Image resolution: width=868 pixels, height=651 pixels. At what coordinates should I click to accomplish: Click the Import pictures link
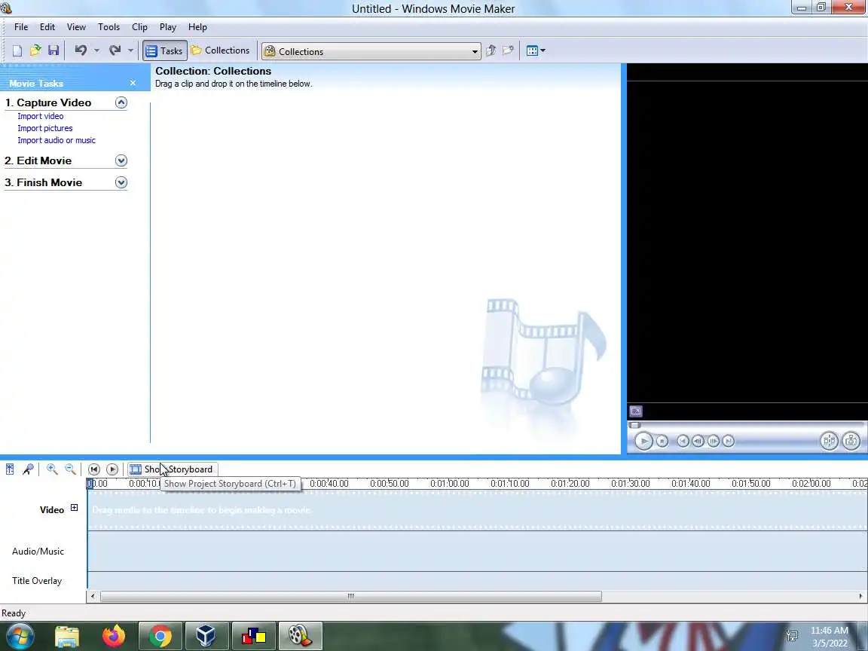45,128
